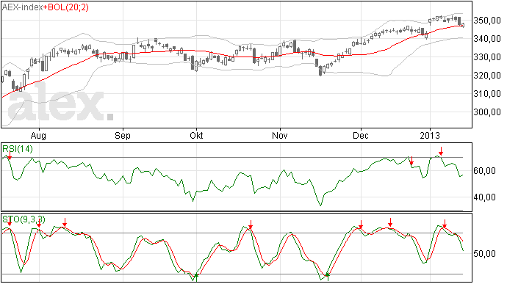
Task: Click the AEX-index chart title
Action: 23,7
